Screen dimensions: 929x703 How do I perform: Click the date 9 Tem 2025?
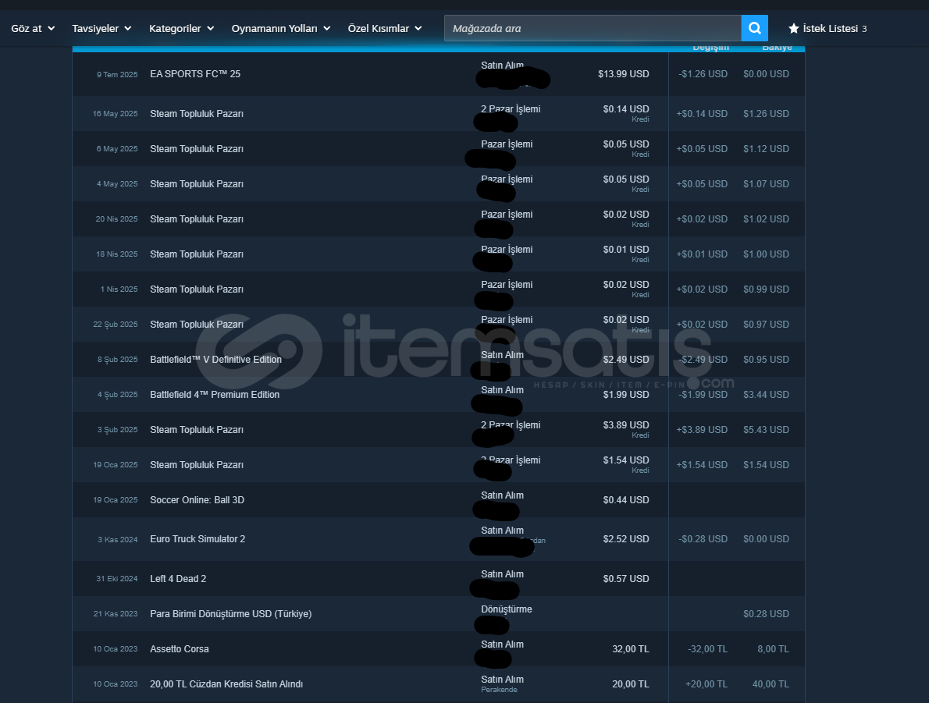[x=117, y=75]
